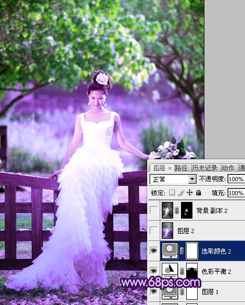Click the 选取颜色 2 selective color adjustment icon
This screenshot has height=305, width=245.
pyautogui.click(x=170, y=251)
